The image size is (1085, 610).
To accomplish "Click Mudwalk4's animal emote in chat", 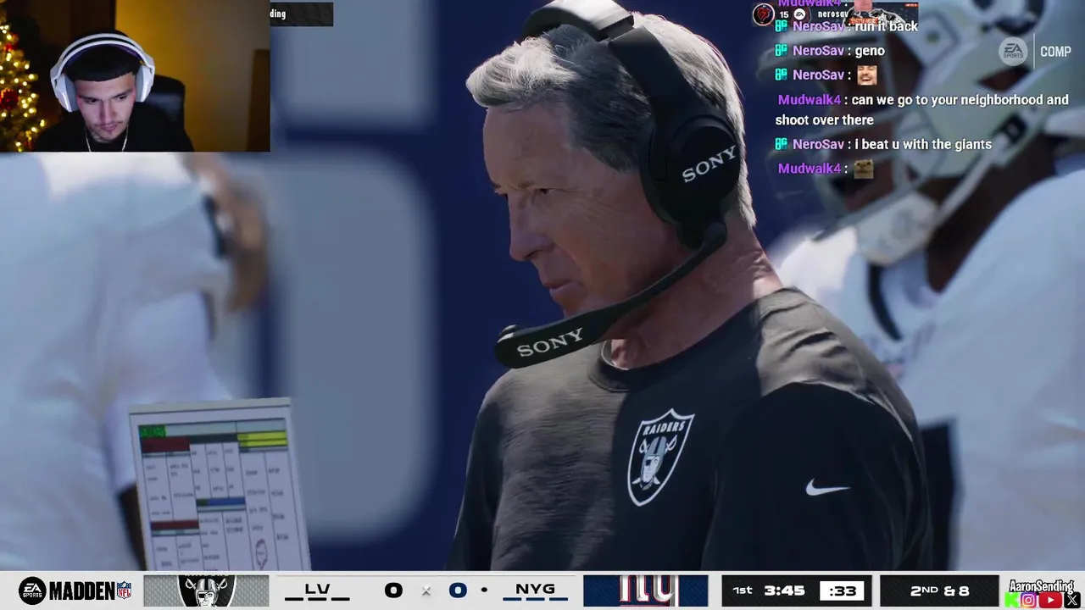I will coord(863,169).
